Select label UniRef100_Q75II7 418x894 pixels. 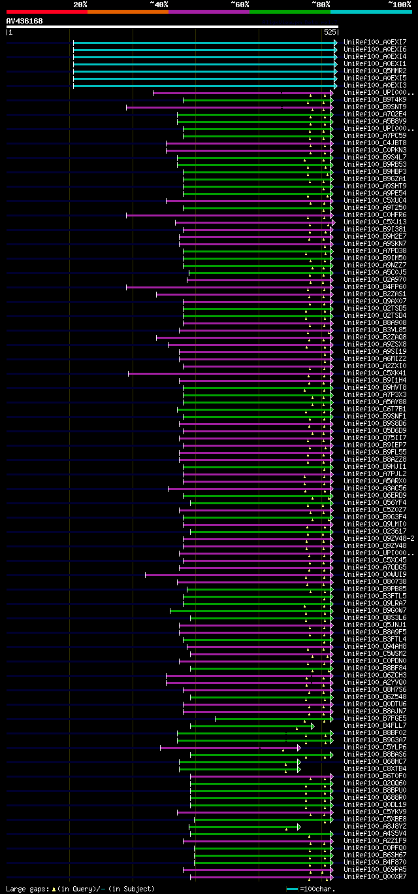click(x=375, y=438)
